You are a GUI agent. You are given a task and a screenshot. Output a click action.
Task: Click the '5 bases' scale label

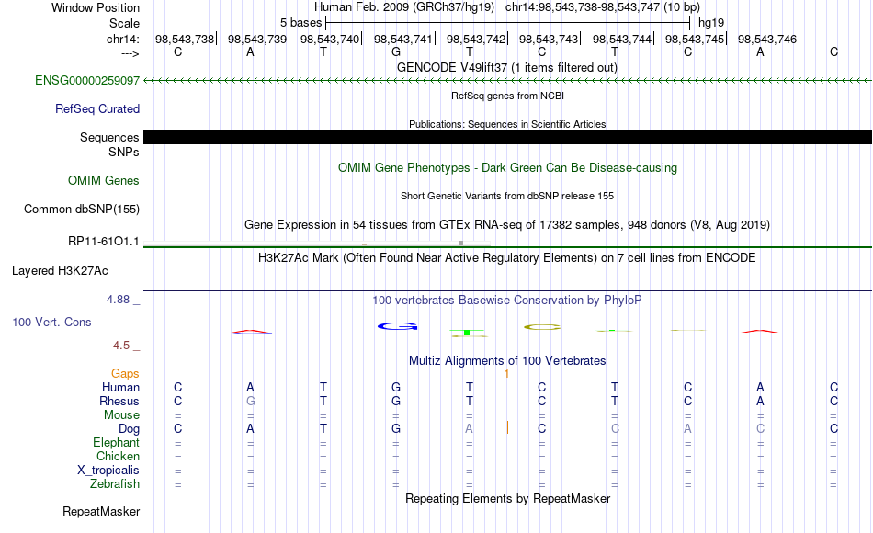(300, 23)
